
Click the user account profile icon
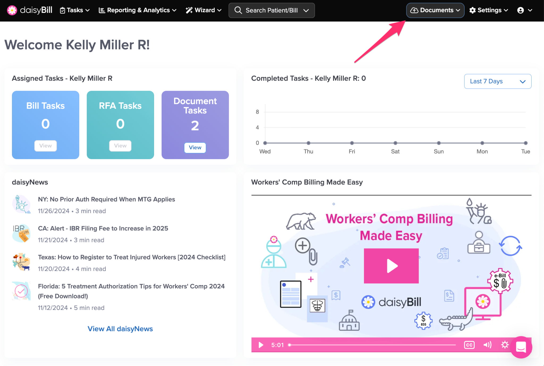pyautogui.click(x=520, y=10)
